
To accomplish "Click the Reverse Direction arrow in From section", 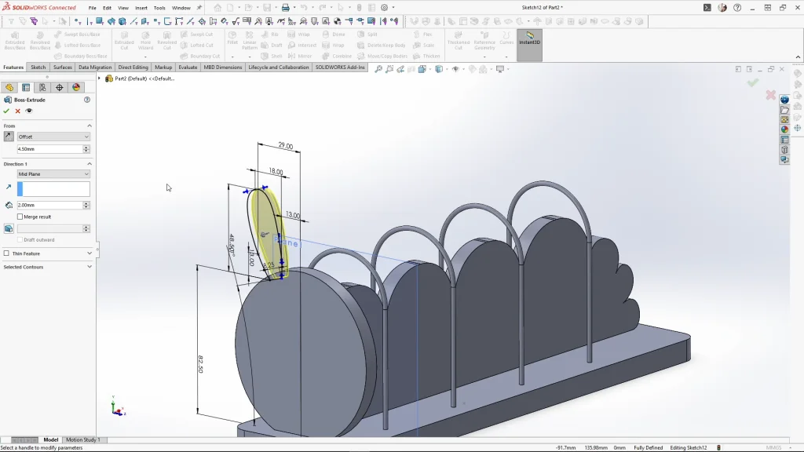I will click(9, 137).
